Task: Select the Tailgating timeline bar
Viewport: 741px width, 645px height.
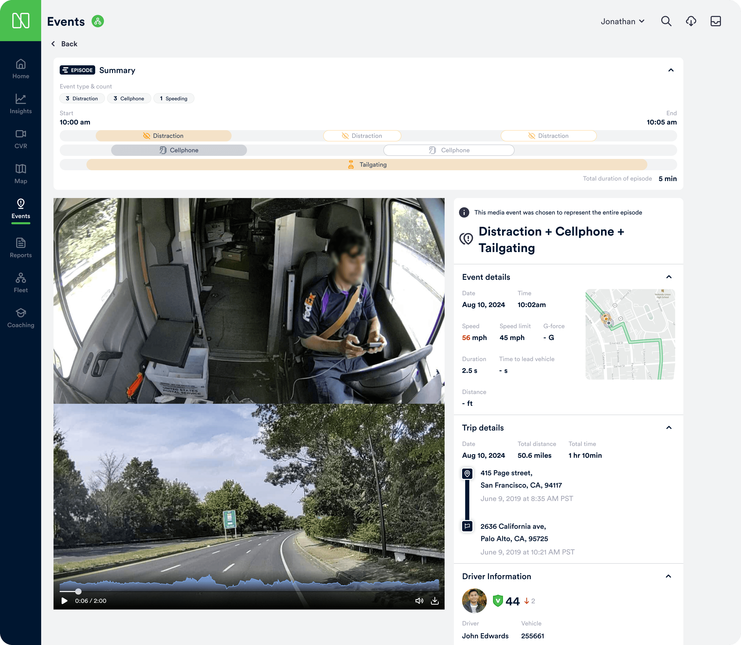Action: click(367, 165)
